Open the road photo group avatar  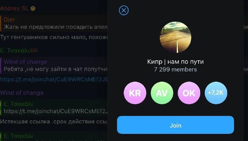[175, 37]
